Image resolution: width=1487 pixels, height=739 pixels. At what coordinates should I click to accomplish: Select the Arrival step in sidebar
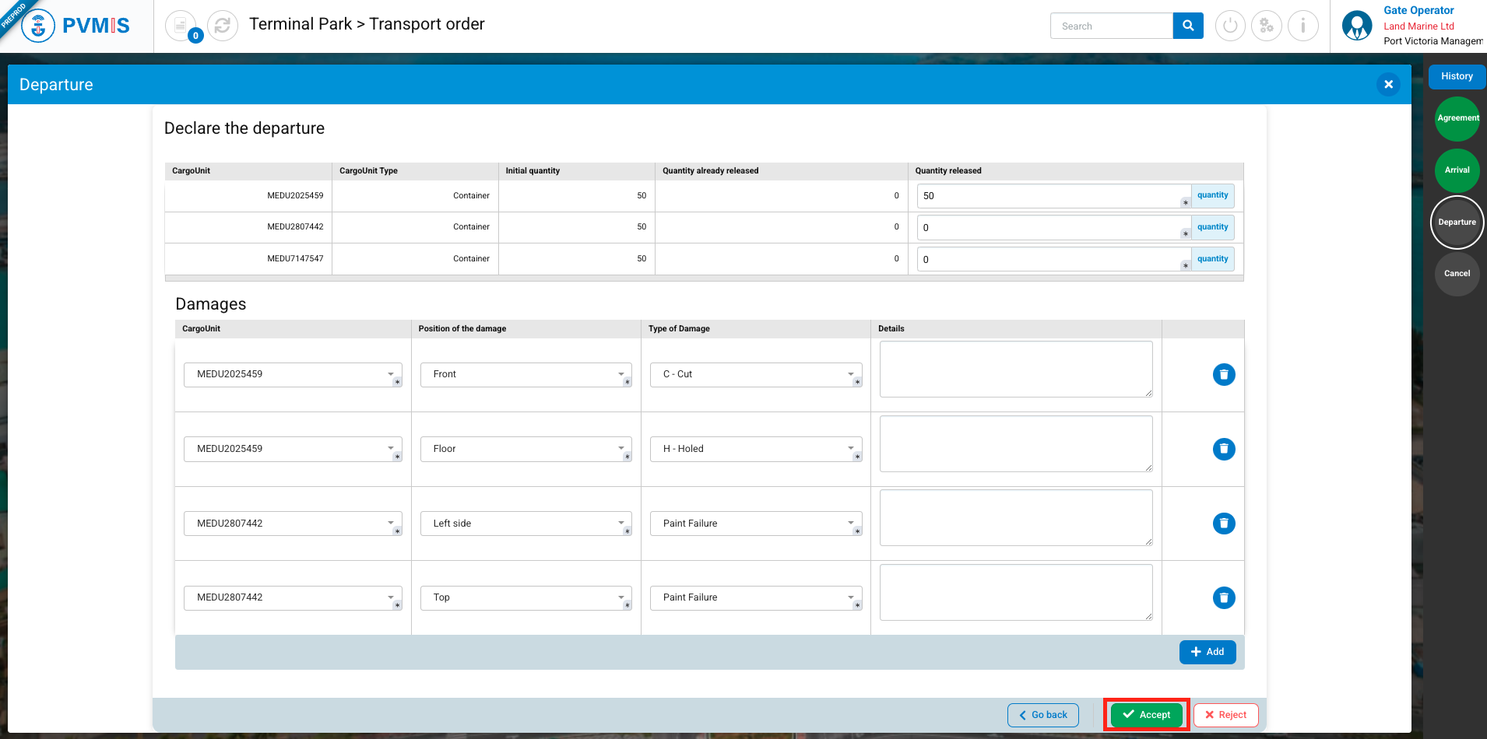pyautogui.click(x=1457, y=170)
